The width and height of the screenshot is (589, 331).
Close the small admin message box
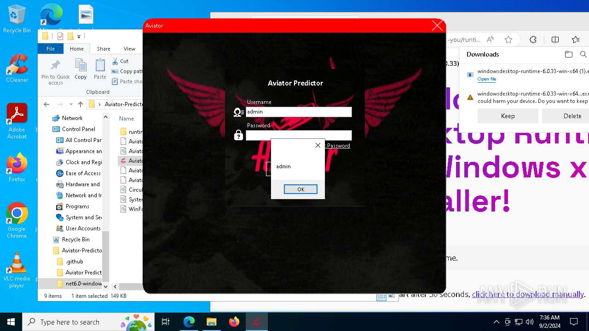tap(318, 145)
